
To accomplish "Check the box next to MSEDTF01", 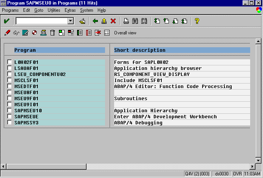I will click(9, 86).
